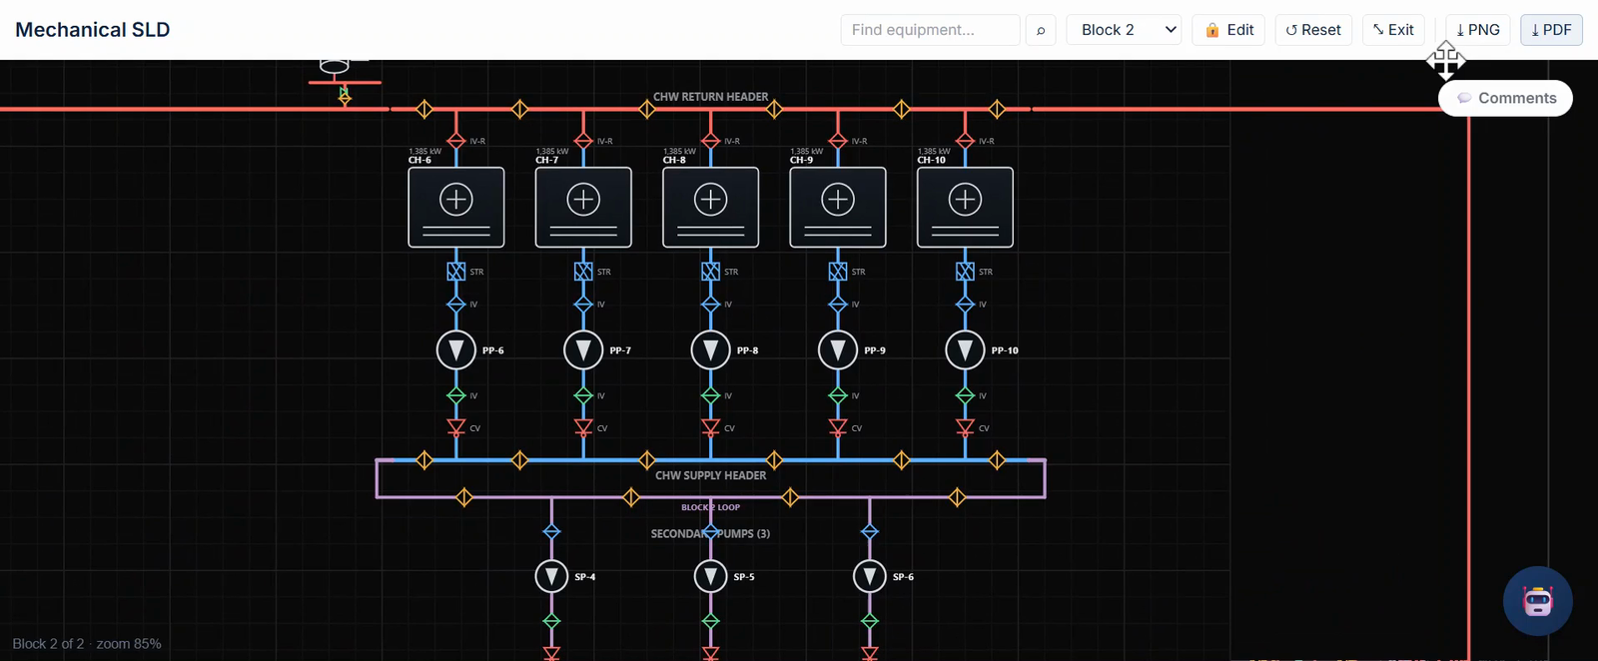
Task: Click secondary pump SP-6 symbol
Action: (870, 576)
